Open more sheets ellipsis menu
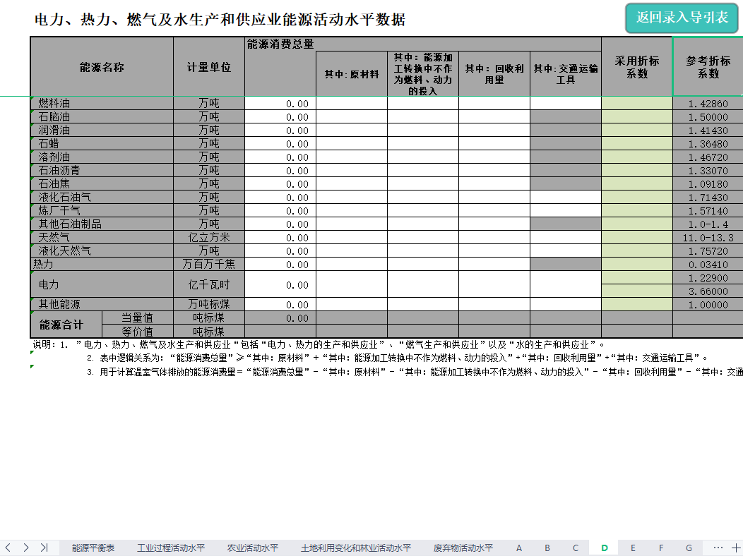 pyautogui.click(x=718, y=548)
